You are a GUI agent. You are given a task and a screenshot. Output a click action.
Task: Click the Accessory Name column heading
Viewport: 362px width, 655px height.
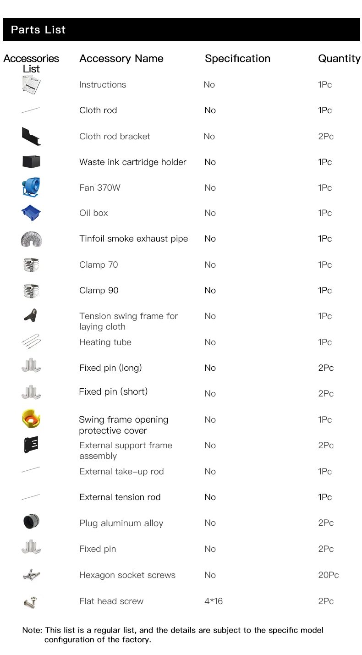pos(121,59)
